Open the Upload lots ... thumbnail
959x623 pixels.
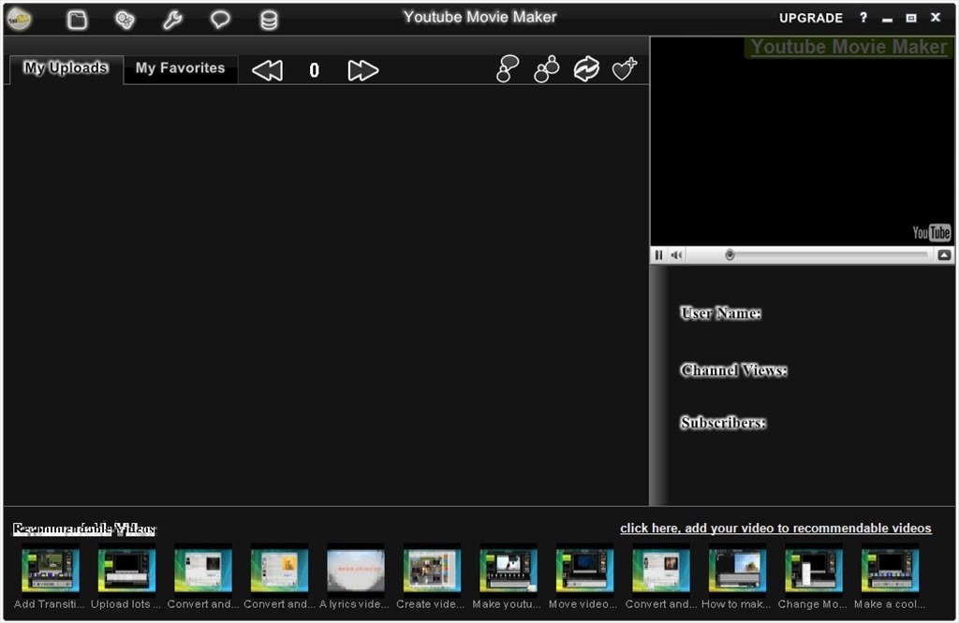(126, 571)
